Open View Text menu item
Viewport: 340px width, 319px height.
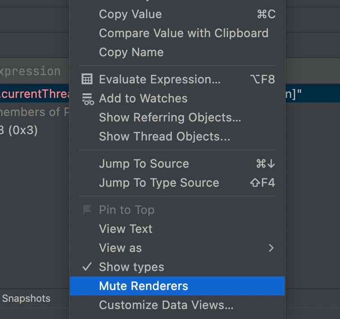126,229
